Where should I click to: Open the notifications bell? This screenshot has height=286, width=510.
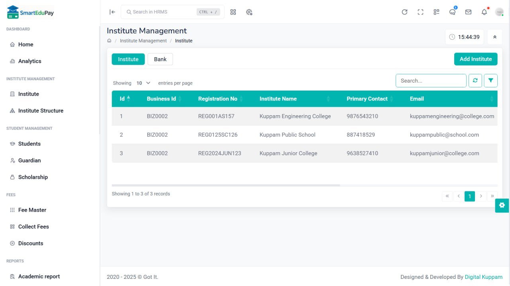tap(484, 12)
